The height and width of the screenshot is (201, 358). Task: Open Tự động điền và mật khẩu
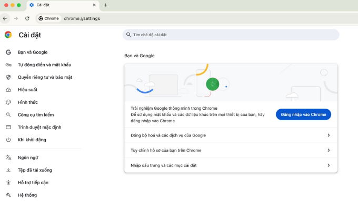(45, 65)
